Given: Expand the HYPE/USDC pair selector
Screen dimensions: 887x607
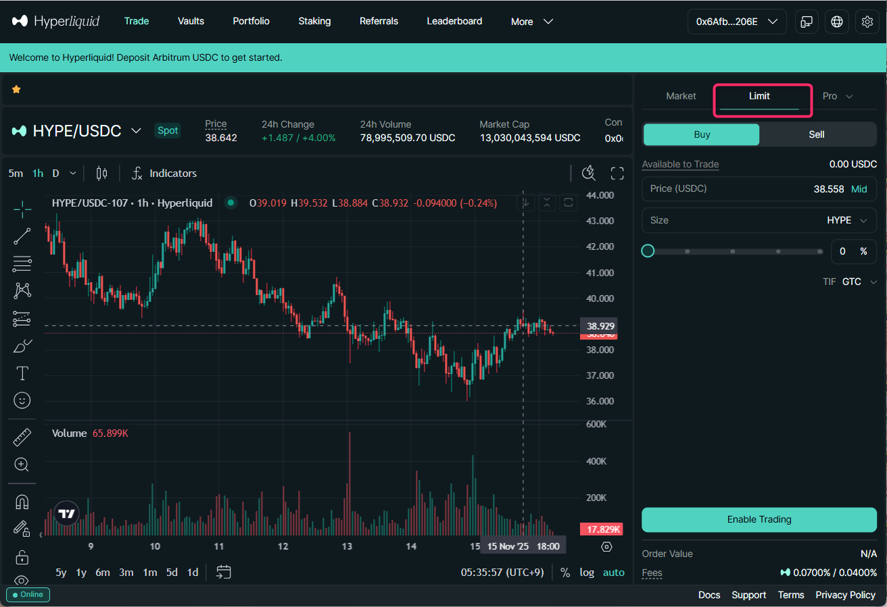Looking at the screenshot, I should point(136,131).
